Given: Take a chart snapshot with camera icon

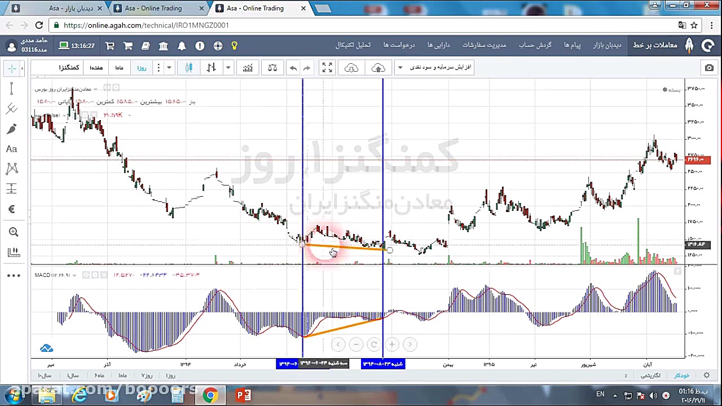Looking at the screenshot, I should pyautogui.click(x=709, y=68).
